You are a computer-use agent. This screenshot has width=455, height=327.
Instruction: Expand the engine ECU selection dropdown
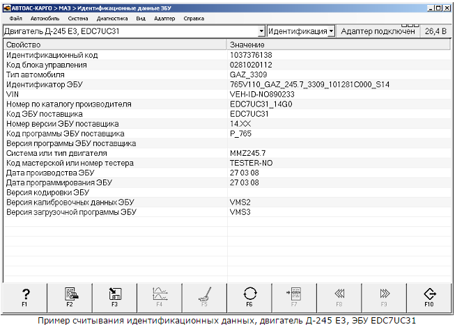(261, 31)
